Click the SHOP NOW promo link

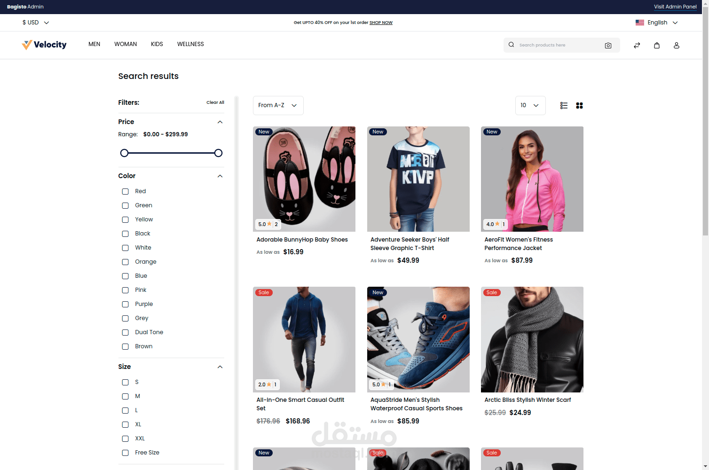coord(381,22)
